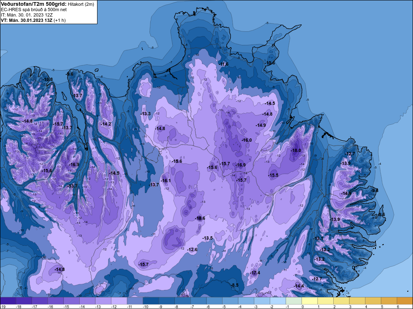Click the -8.5 temperature label

[x=234, y=285]
